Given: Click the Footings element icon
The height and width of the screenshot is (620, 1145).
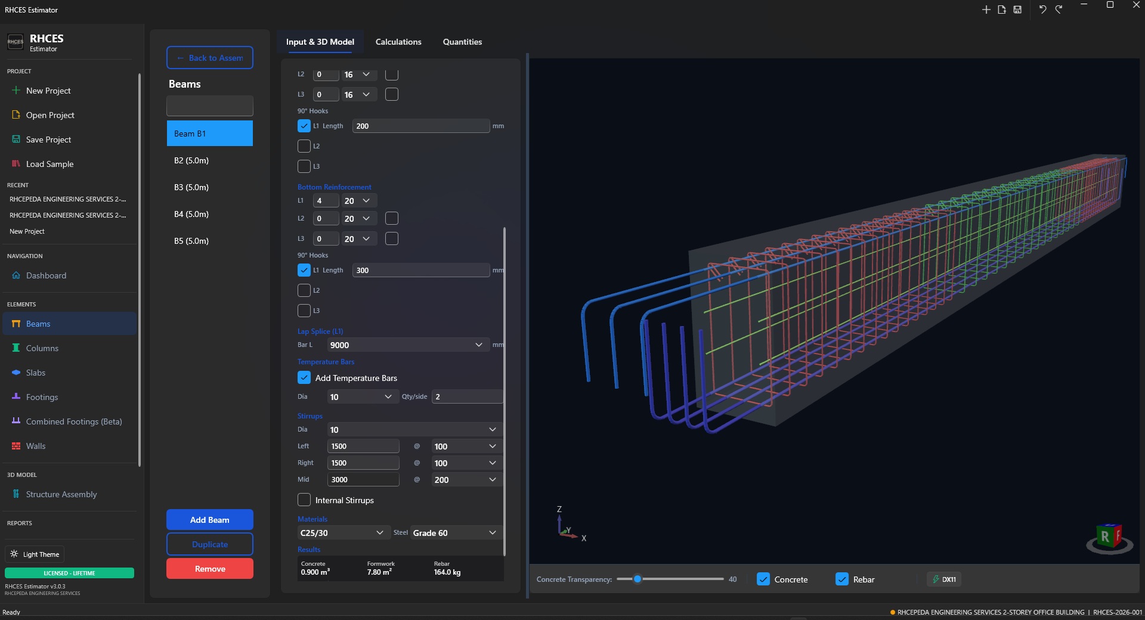Looking at the screenshot, I should tap(16, 396).
